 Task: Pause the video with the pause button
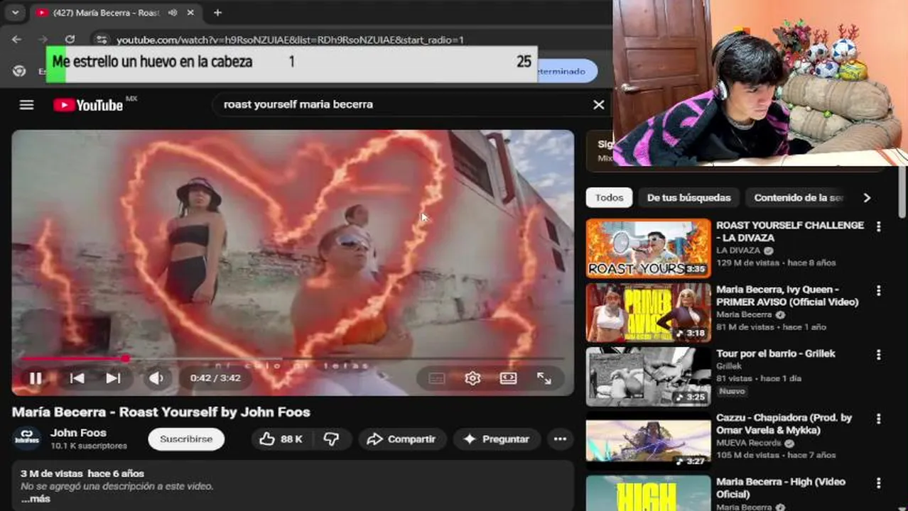(35, 378)
